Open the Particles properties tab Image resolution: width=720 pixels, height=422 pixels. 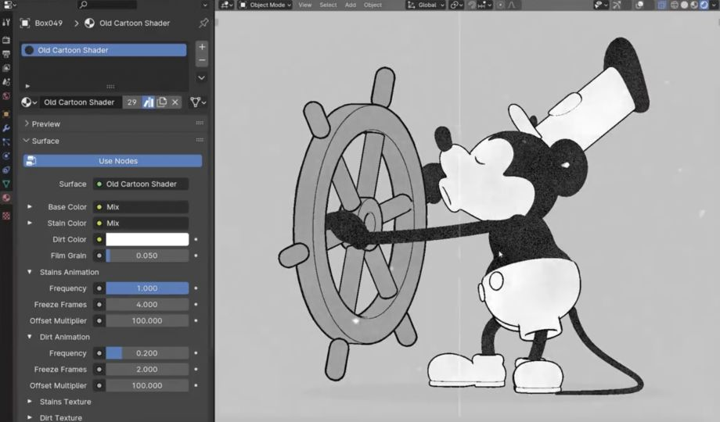coord(6,142)
